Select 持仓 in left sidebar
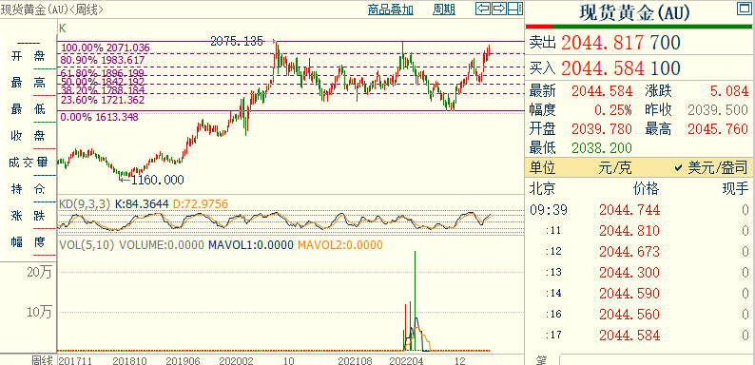The image size is (755, 365). point(28,189)
